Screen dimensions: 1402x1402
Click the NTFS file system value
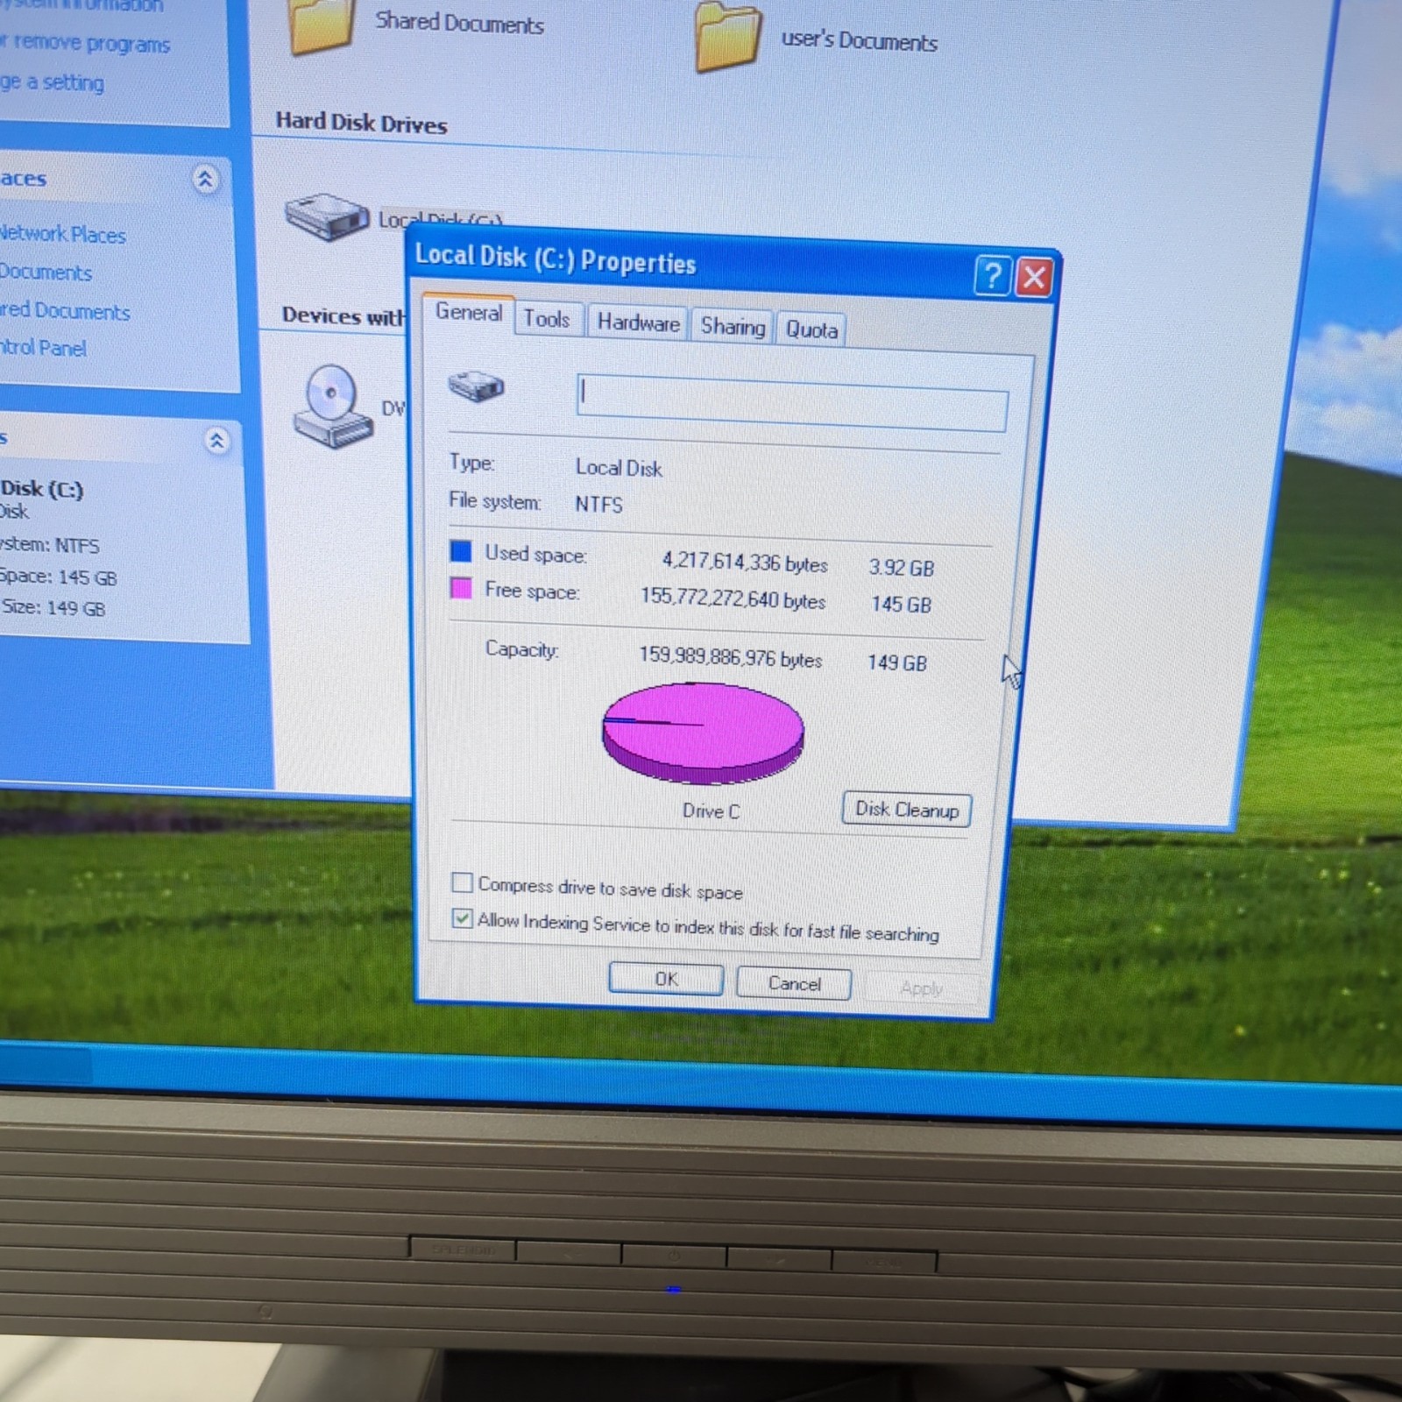click(598, 505)
